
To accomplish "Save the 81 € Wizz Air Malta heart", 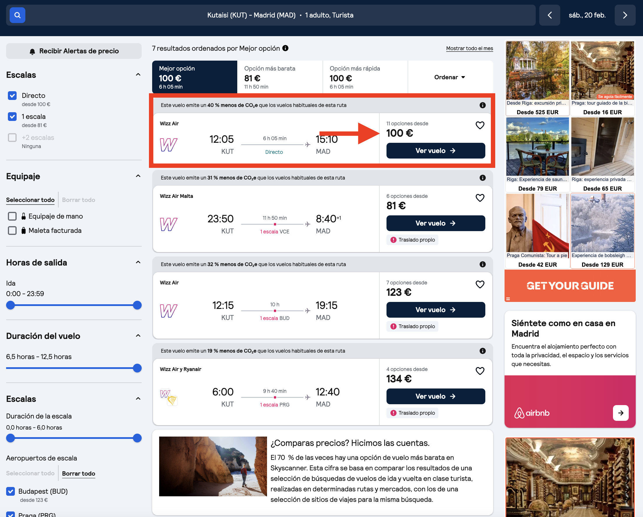I will tap(479, 198).
